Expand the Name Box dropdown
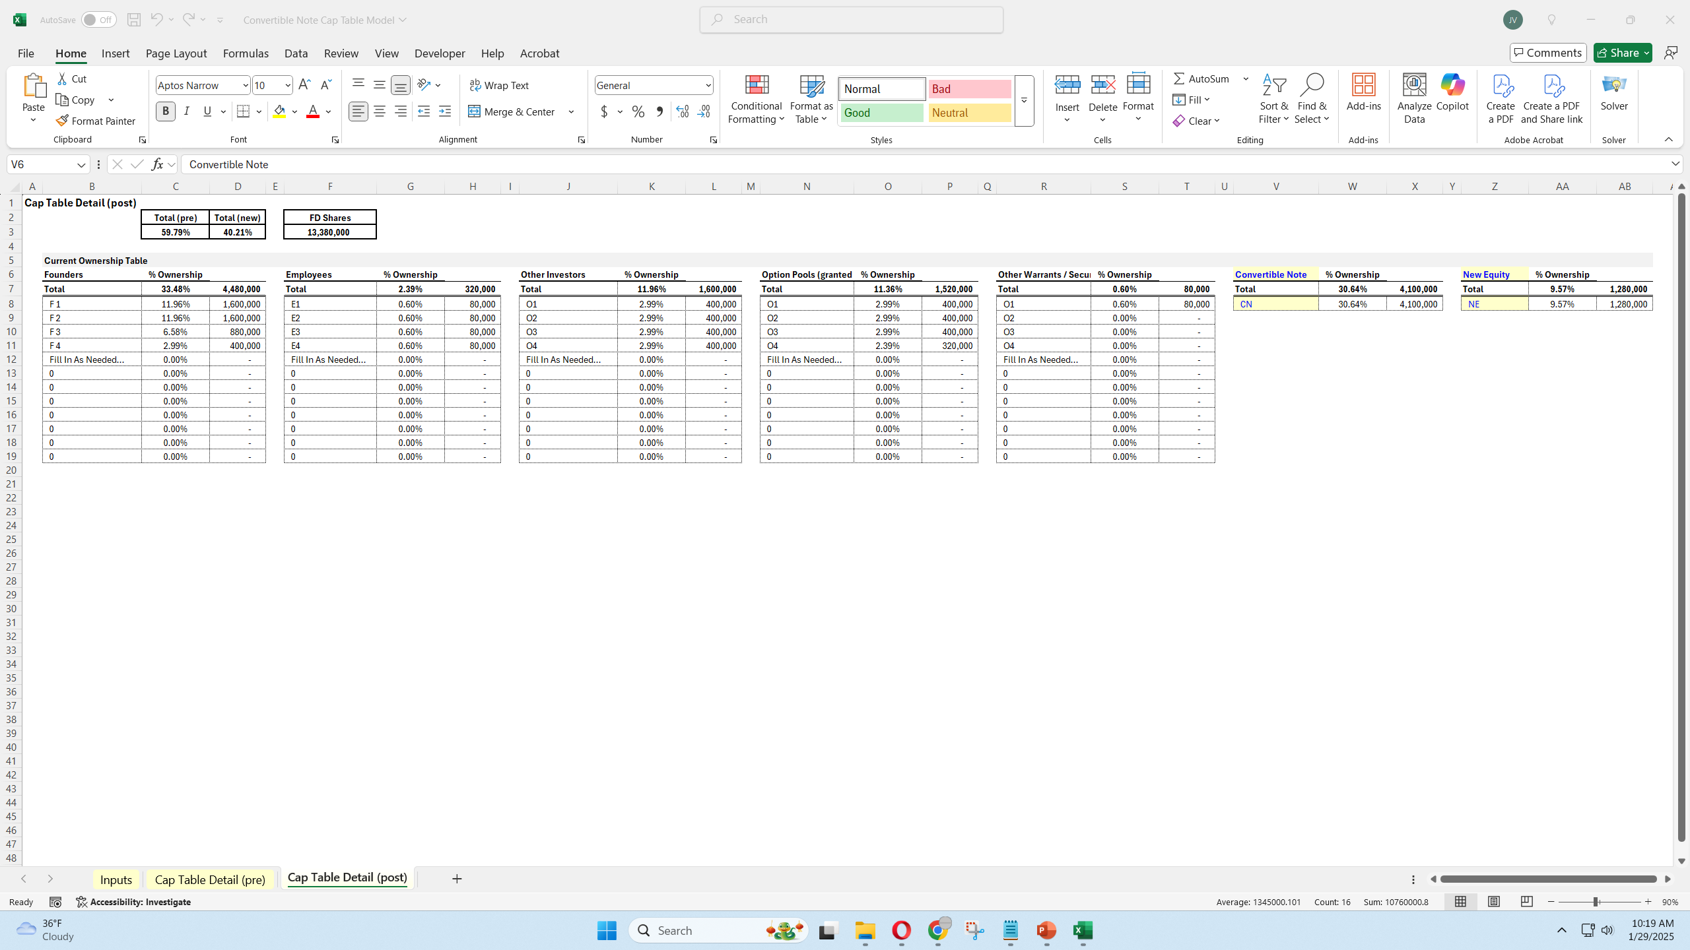Screen dimensions: 1690x950 point(81,165)
